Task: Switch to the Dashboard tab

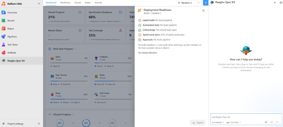Action: pos(51,3)
